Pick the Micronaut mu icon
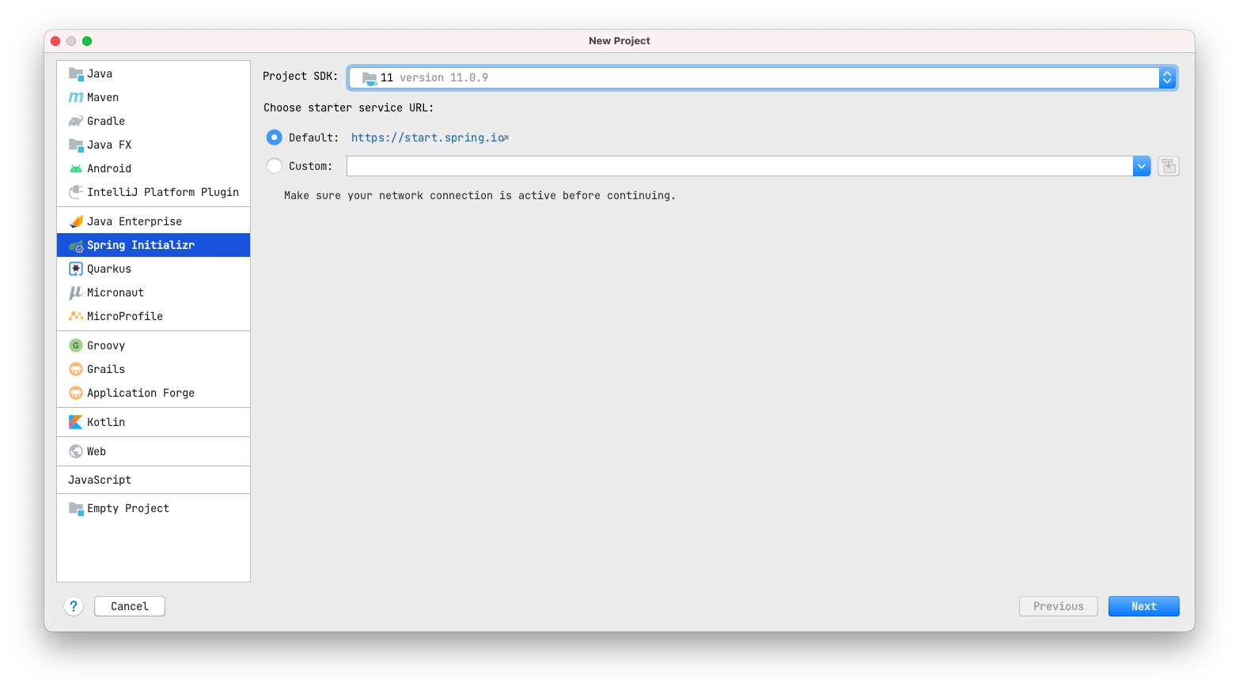Image resolution: width=1239 pixels, height=690 pixels. click(76, 292)
